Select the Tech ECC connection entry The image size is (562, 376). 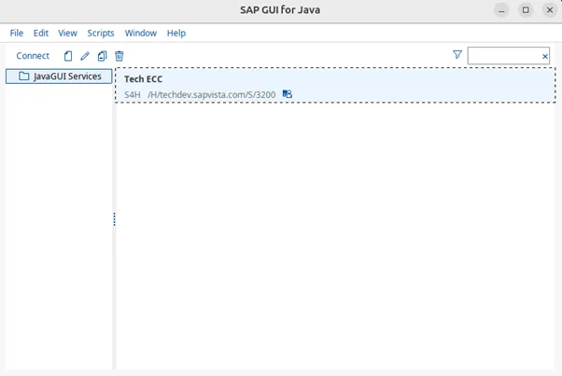(335, 85)
